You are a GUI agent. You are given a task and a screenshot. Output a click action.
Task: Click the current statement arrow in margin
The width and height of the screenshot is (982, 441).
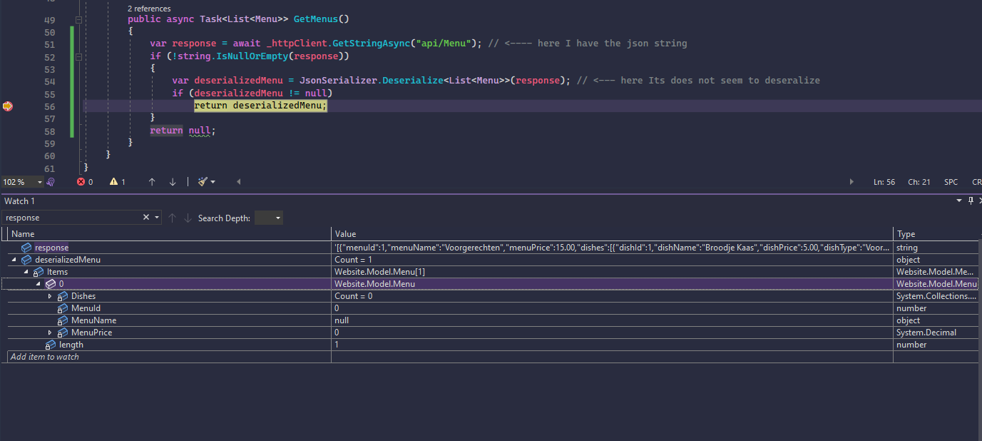point(8,106)
